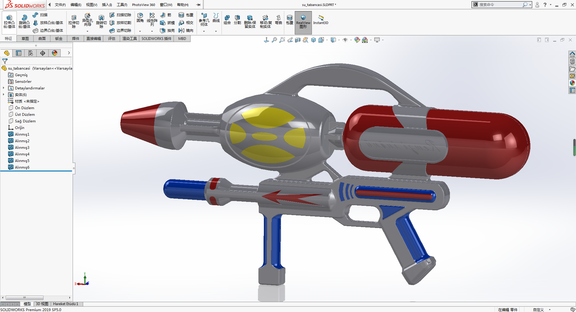This screenshot has width=576, height=312.
Task: Open the Appearances task pane icon
Action: pos(572,83)
